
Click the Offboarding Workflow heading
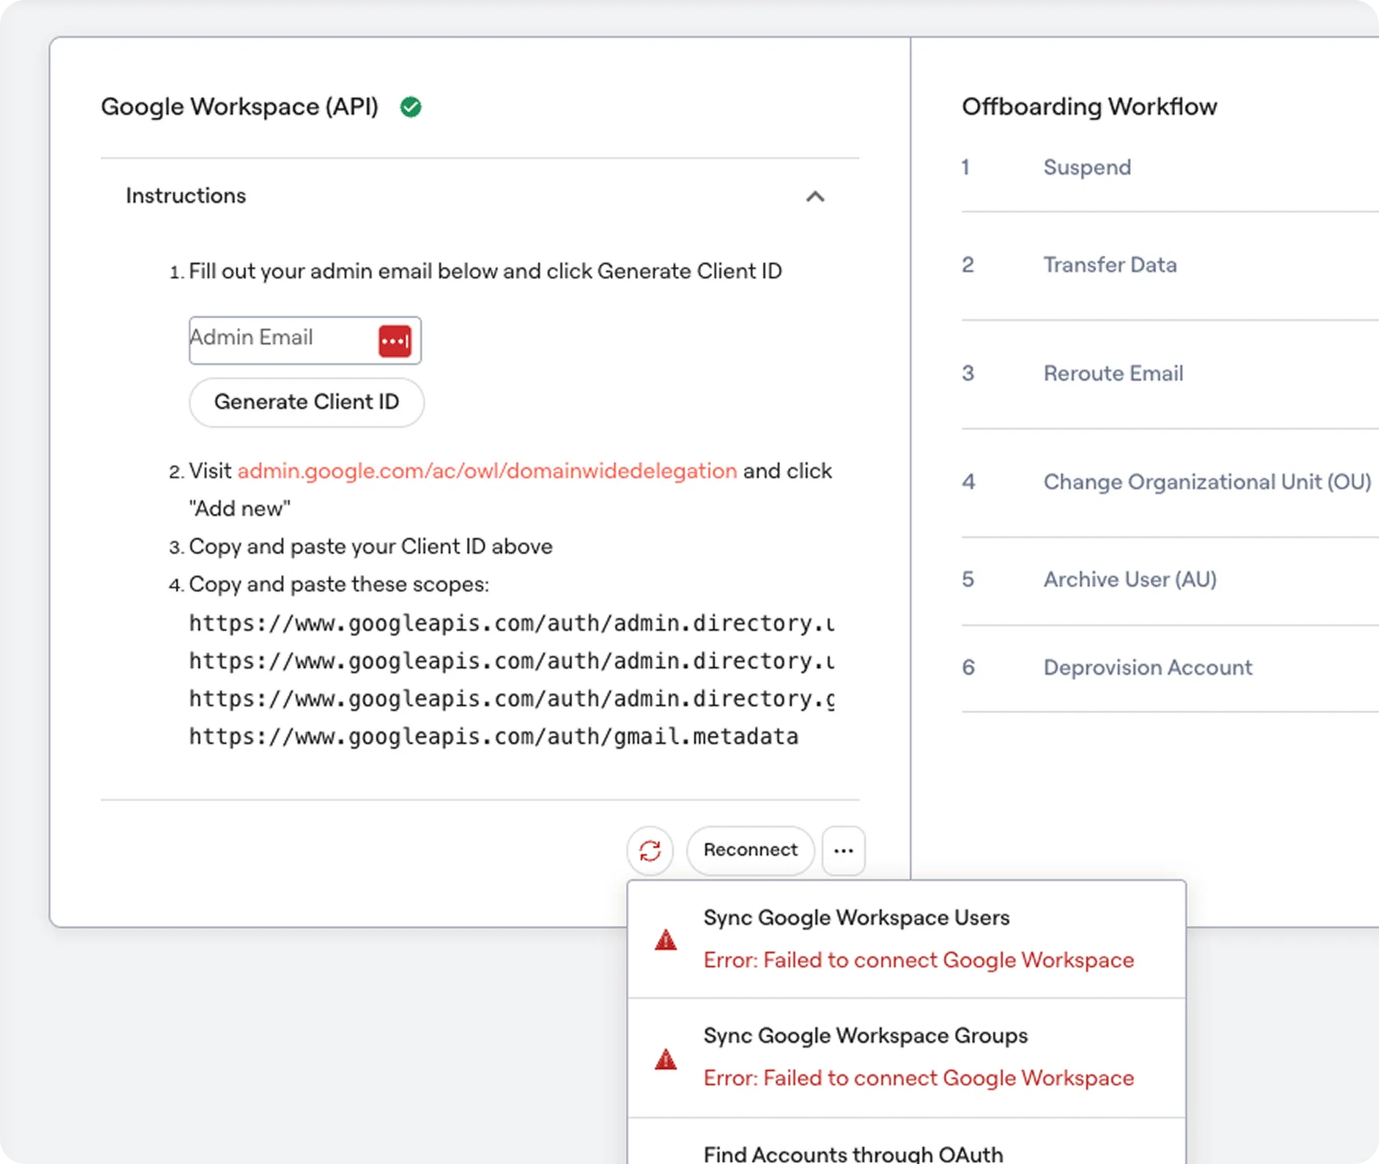(x=1089, y=107)
